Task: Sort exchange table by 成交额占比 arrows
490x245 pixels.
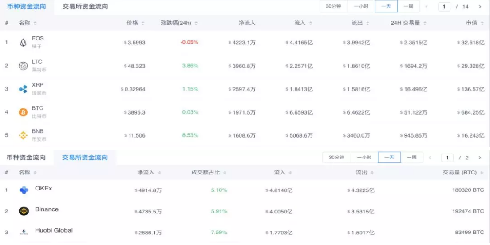Action: point(225,173)
